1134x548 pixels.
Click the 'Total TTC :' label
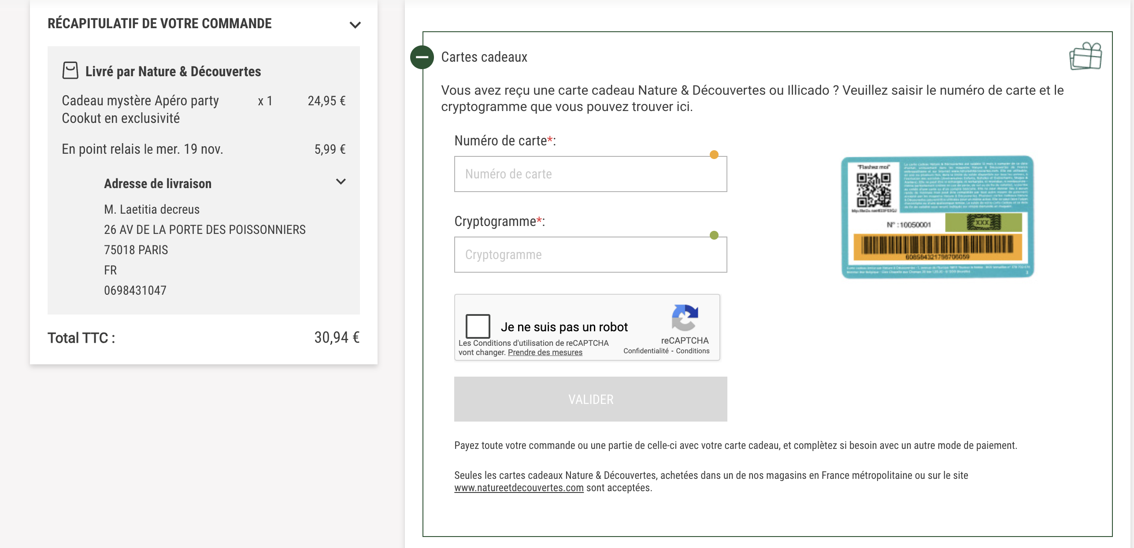(x=81, y=338)
